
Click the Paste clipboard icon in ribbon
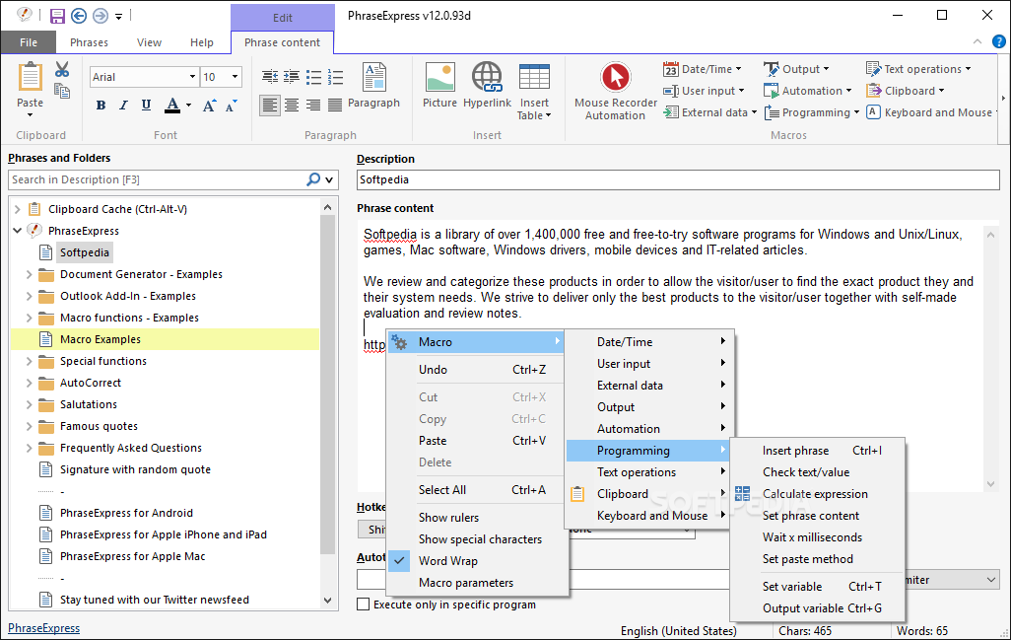pyautogui.click(x=30, y=78)
